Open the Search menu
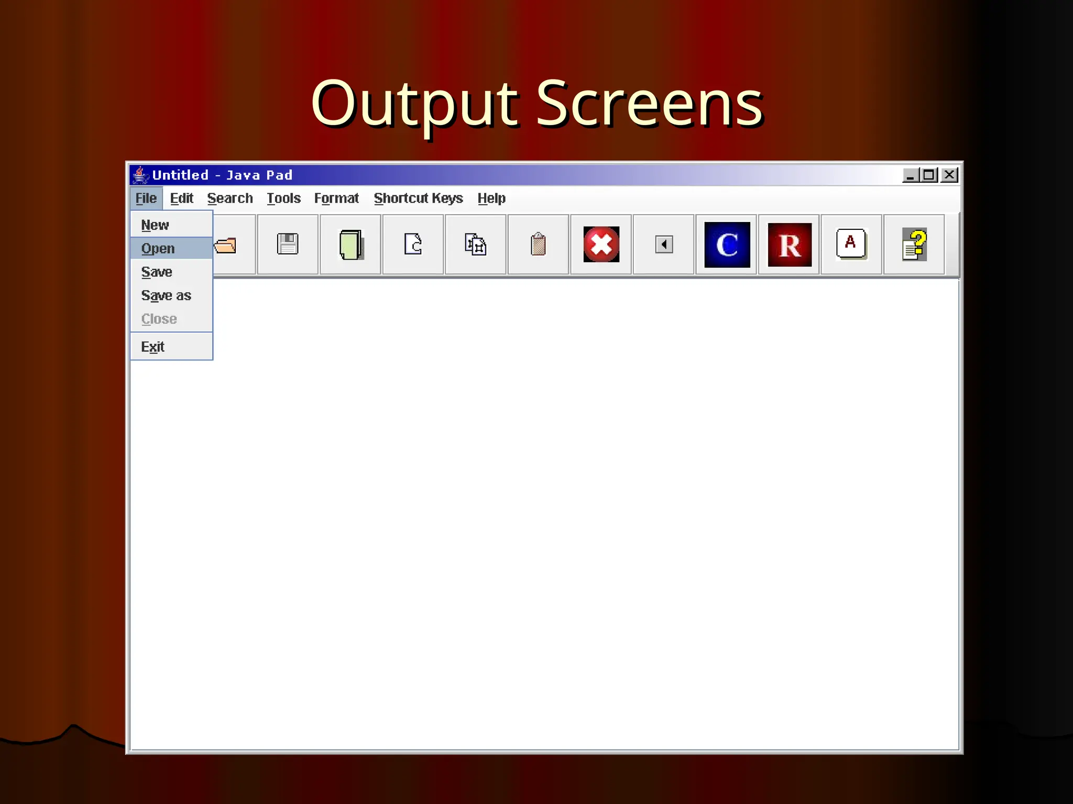The height and width of the screenshot is (804, 1073). 230,198
